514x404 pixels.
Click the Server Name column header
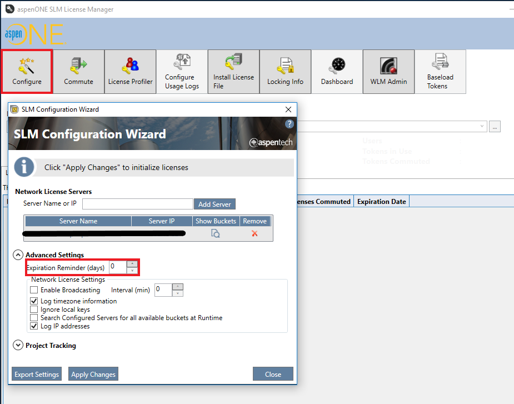pos(78,221)
